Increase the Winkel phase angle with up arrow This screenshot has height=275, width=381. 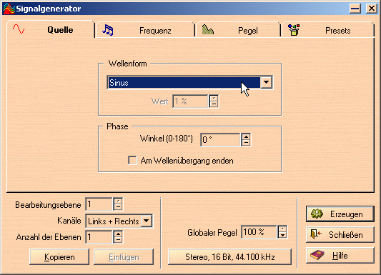point(246,137)
